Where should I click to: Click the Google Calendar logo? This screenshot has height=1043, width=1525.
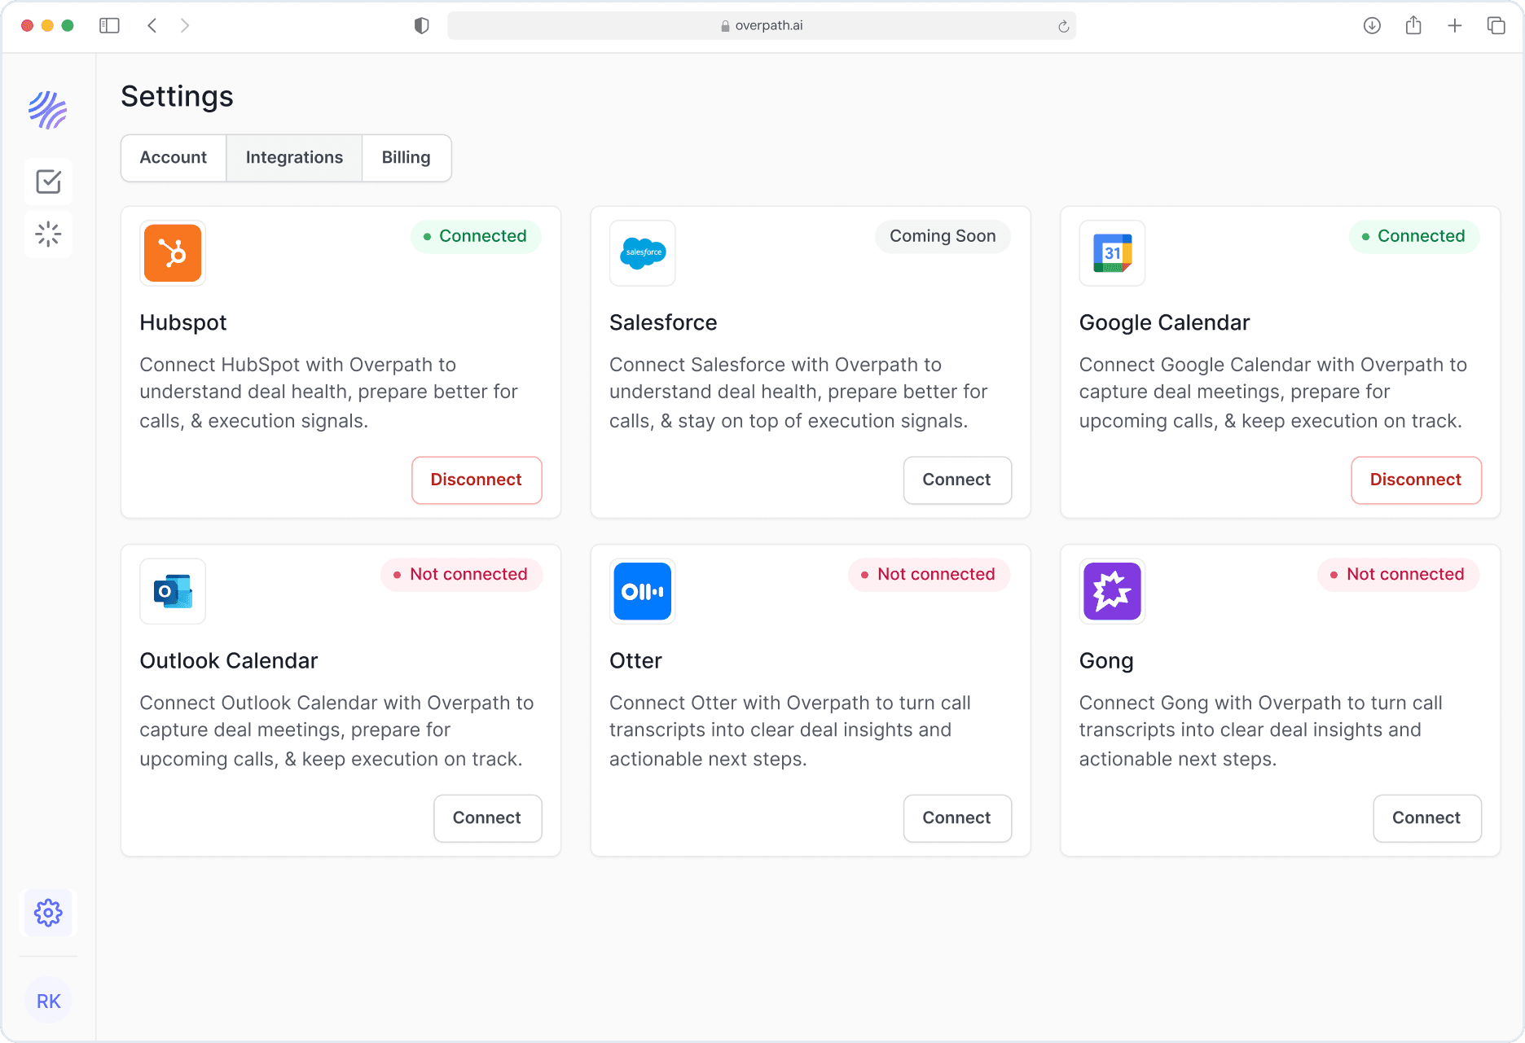tap(1112, 253)
